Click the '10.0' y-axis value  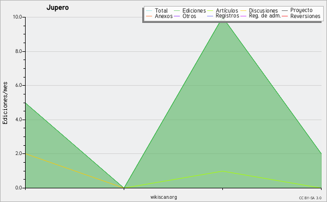pyautogui.click(x=17, y=17)
